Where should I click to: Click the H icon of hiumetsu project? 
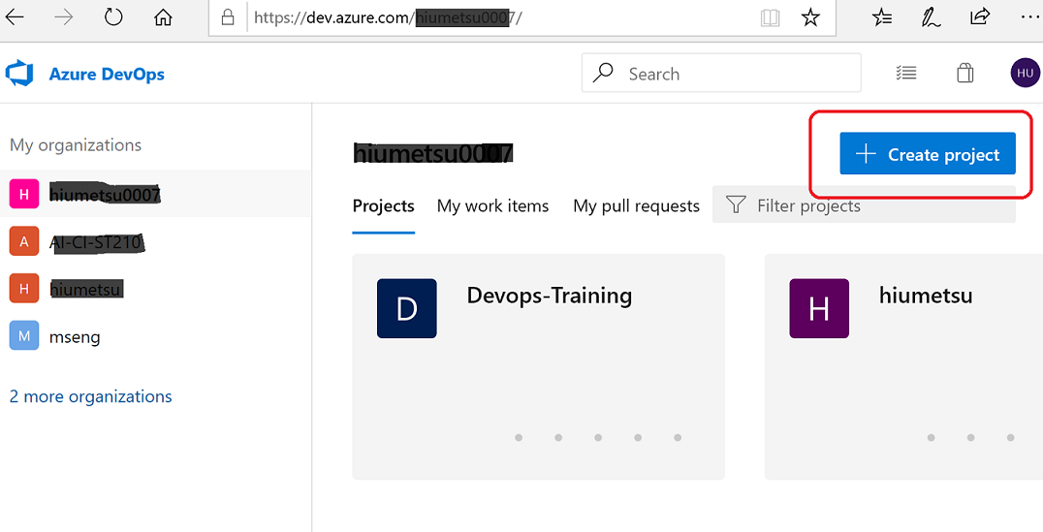pos(819,308)
